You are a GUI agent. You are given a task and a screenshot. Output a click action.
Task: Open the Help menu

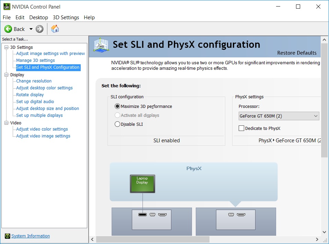pos(89,18)
